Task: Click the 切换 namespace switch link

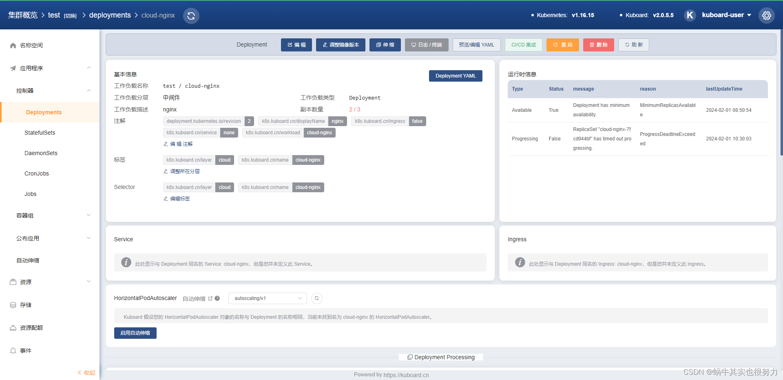Action: coord(70,16)
